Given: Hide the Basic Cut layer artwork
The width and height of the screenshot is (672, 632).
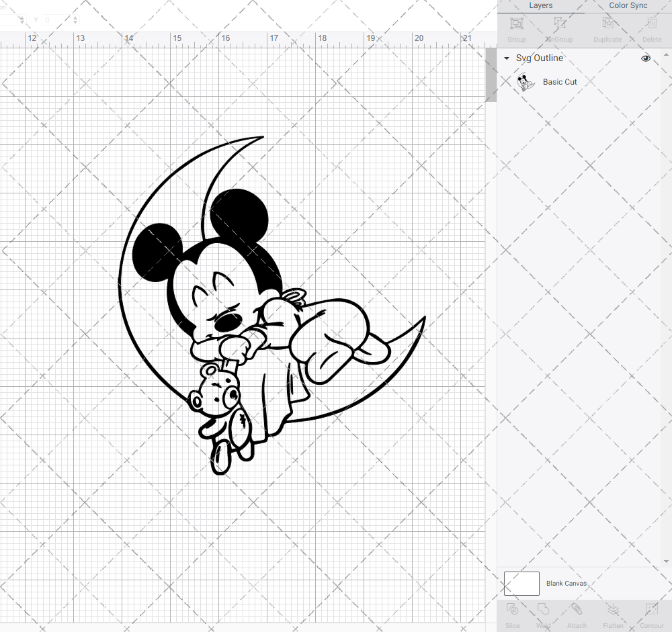Looking at the screenshot, I should point(645,81).
